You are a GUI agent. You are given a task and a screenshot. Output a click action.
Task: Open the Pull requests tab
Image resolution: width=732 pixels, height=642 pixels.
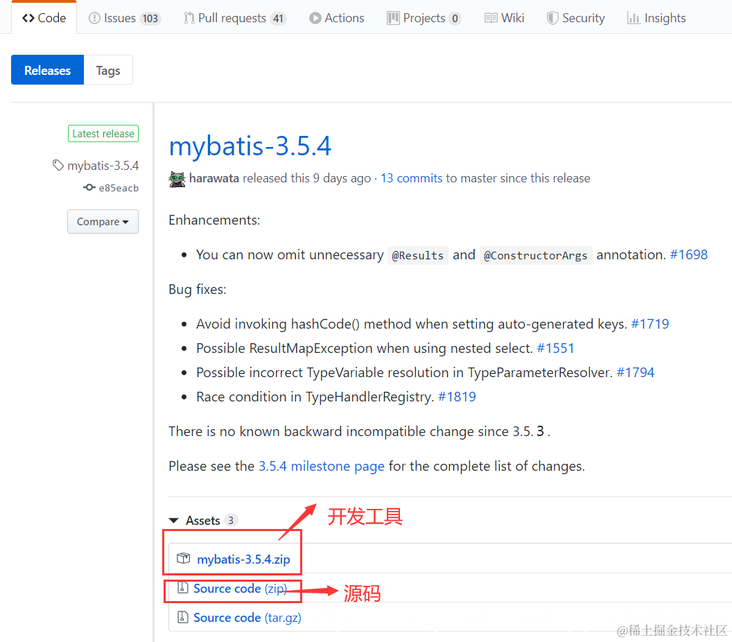point(235,18)
